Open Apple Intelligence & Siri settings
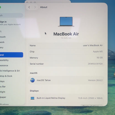The width and height of the screenshot is (115, 115). point(10,71)
